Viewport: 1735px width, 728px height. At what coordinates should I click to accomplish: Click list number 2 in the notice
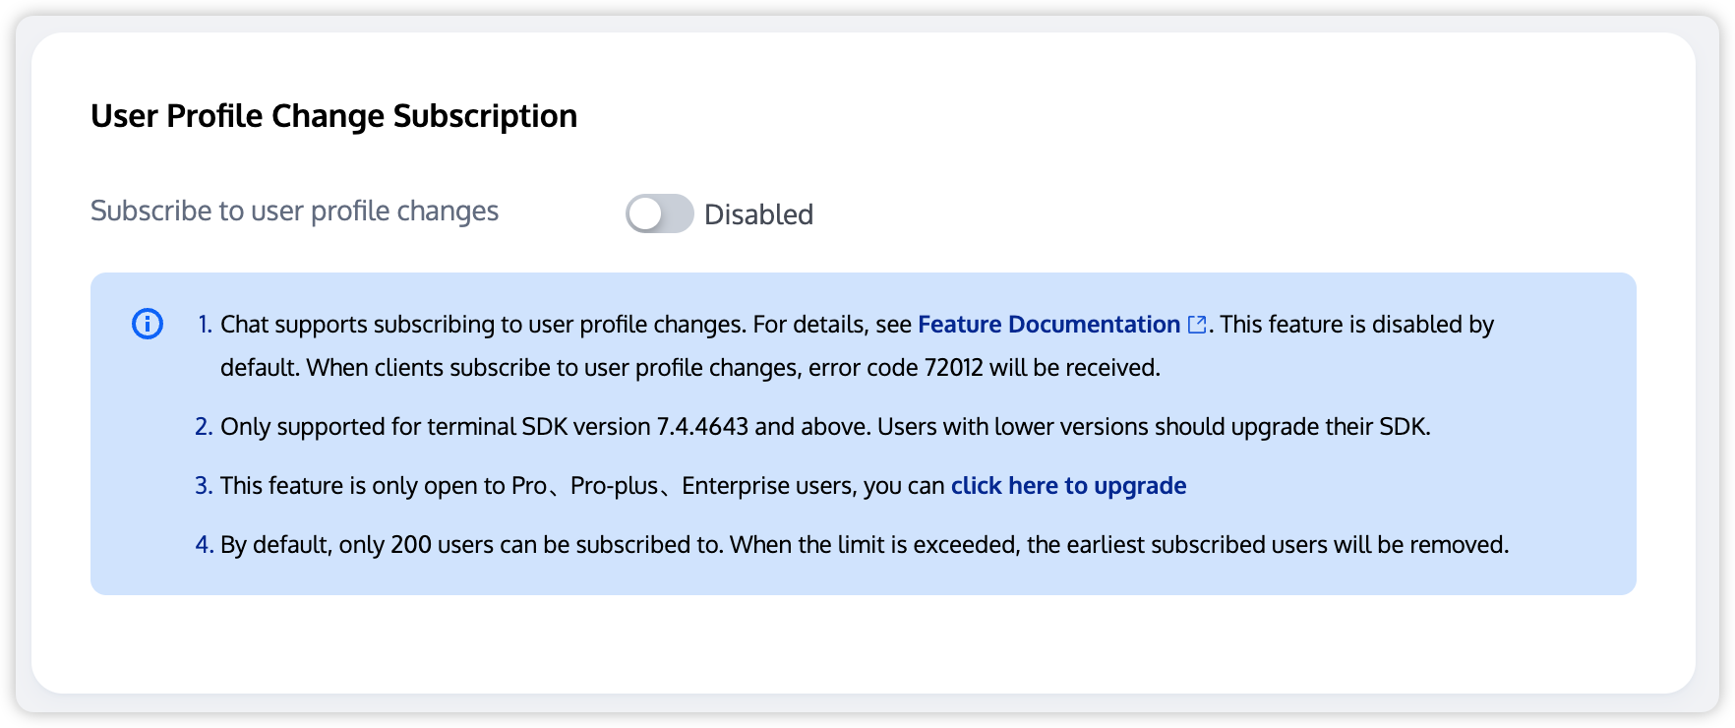(204, 427)
